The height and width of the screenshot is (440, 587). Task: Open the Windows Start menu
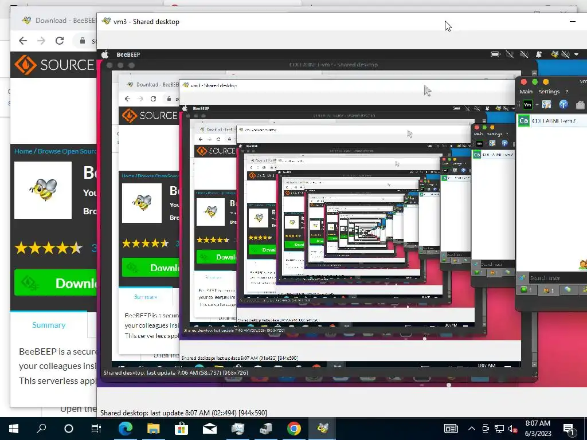coord(14,429)
